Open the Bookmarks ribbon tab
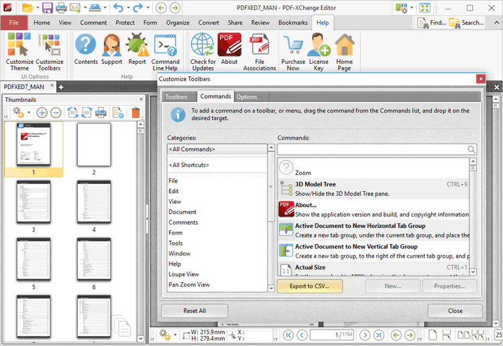 [x=293, y=23]
